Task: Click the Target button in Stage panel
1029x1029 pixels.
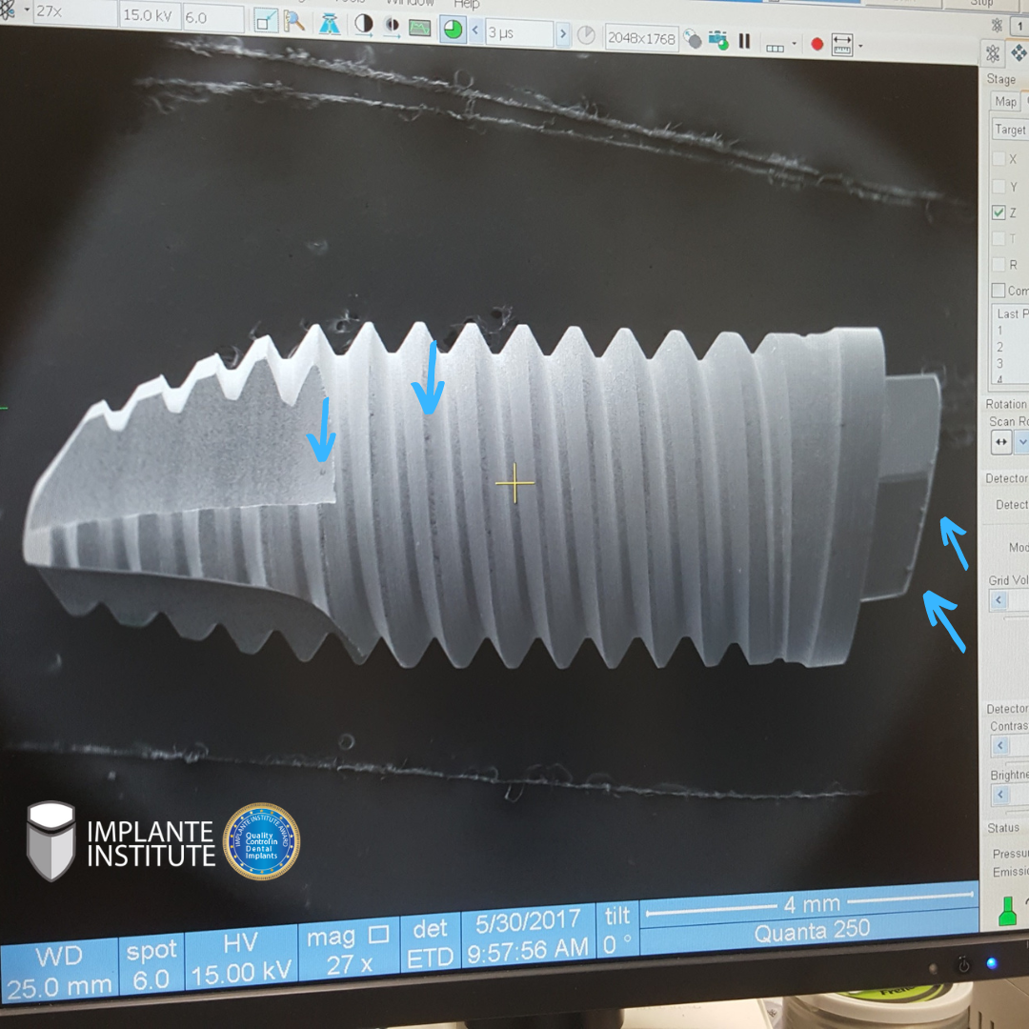Action: (x=1010, y=130)
